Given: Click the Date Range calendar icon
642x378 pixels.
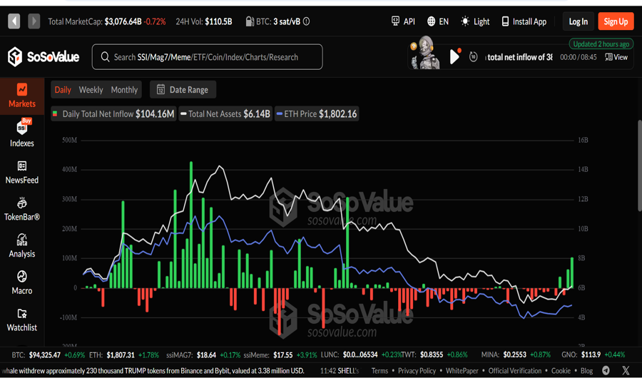Looking at the screenshot, I should click(x=161, y=90).
